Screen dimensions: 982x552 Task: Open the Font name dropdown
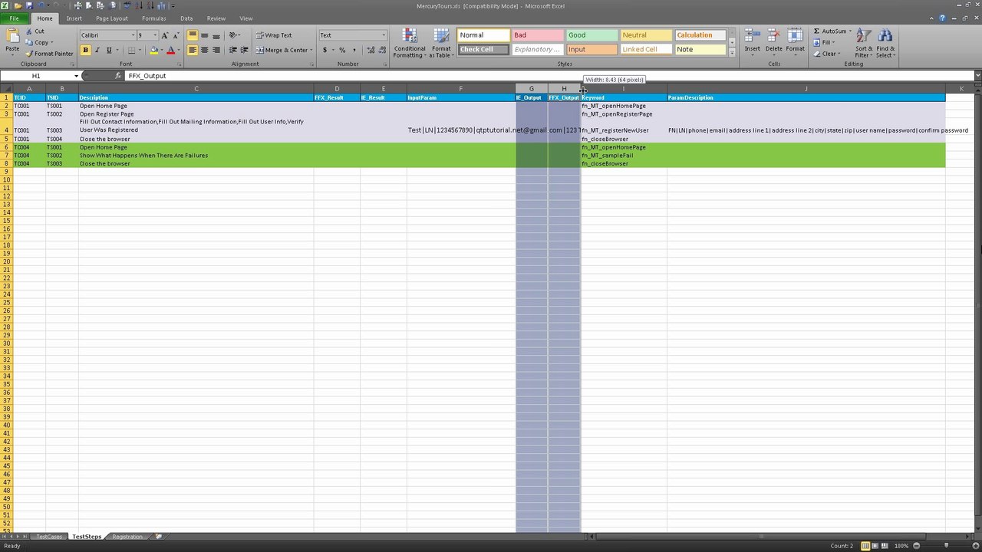(134, 35)
